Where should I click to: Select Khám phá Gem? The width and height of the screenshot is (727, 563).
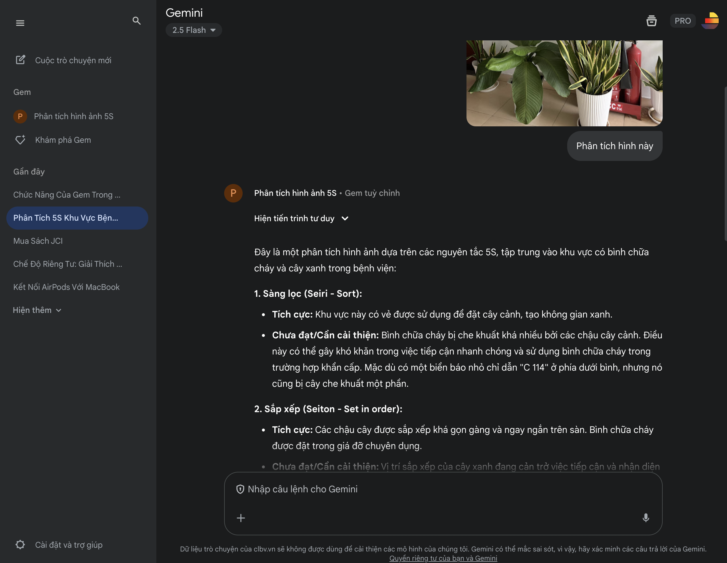(x=63, y=140)
